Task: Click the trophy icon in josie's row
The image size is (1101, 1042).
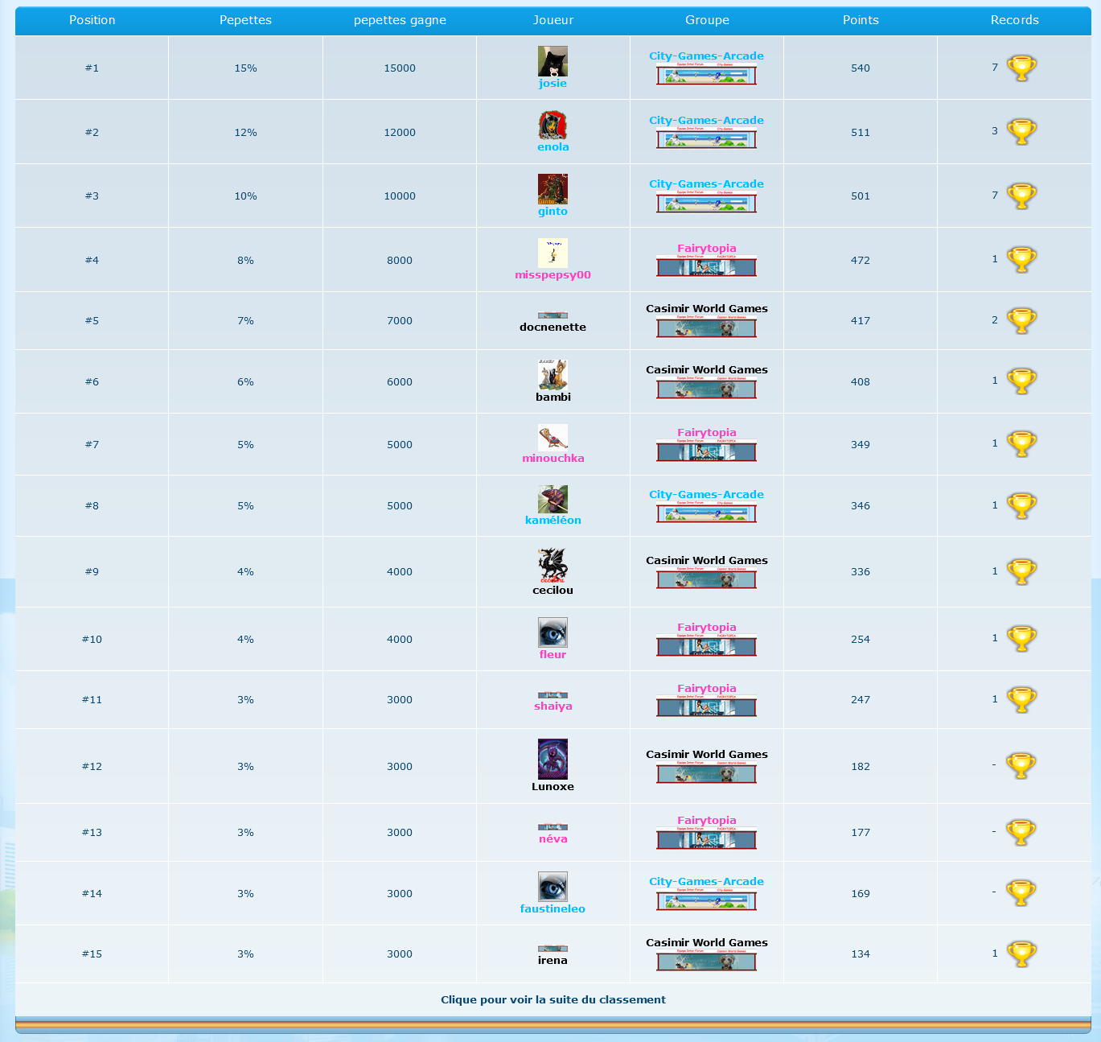Action: [x=1021, y=68]
